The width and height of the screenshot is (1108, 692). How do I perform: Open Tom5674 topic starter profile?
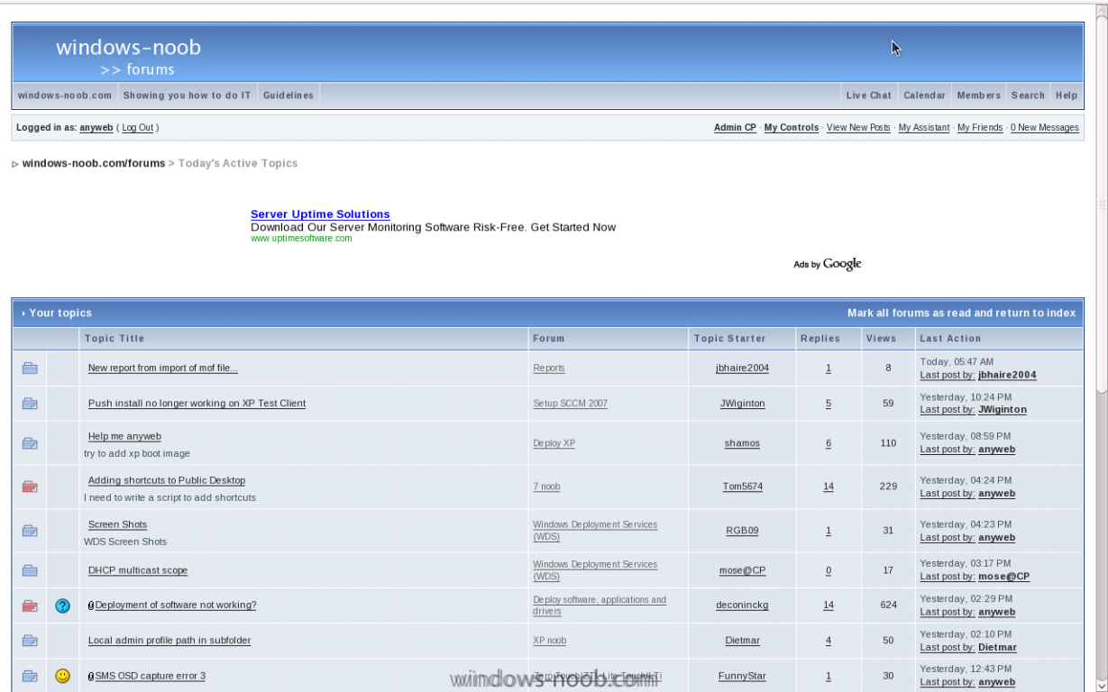tap(742, 487)
